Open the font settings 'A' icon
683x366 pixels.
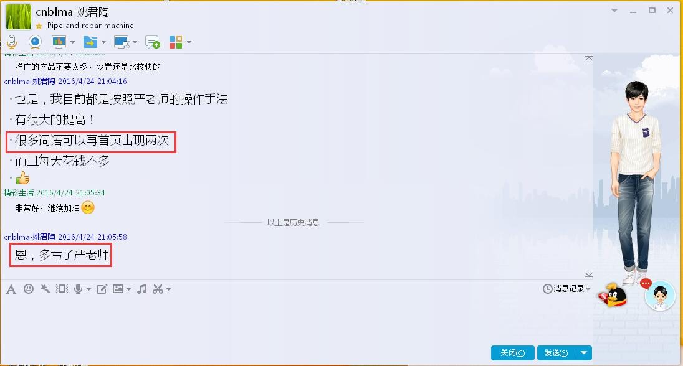(11, 289)
